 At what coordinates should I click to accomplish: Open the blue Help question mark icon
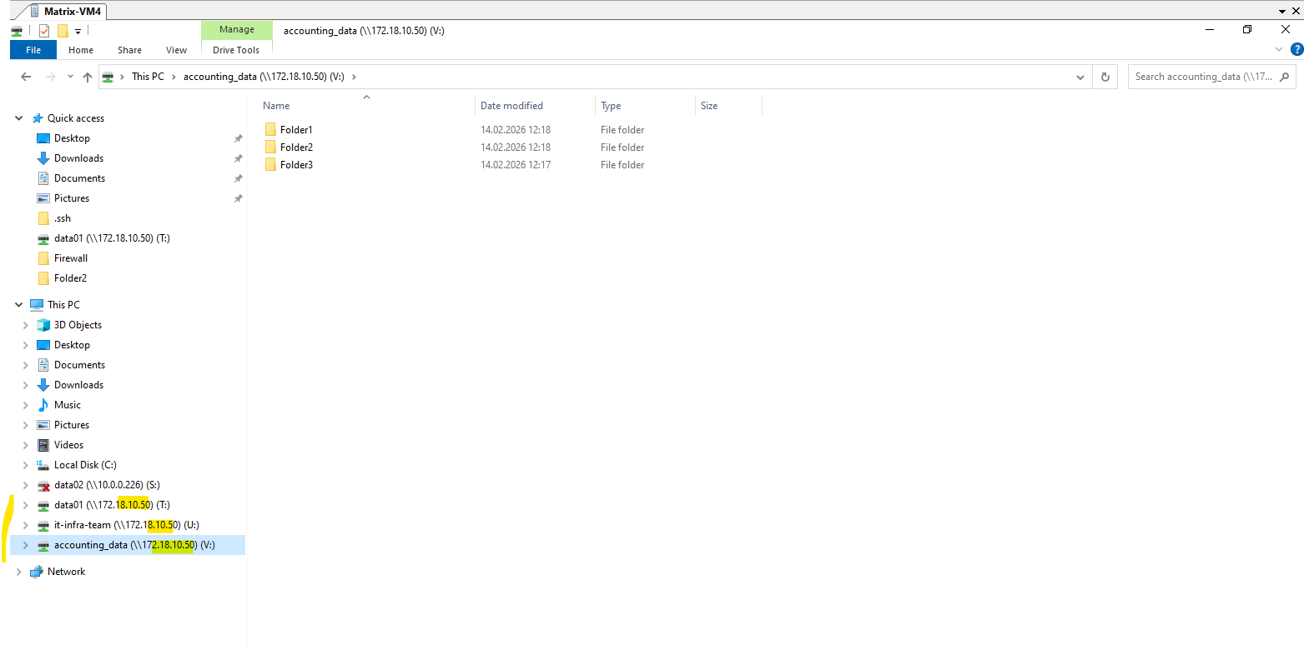pyautogui.click(x=1297, y=50)
